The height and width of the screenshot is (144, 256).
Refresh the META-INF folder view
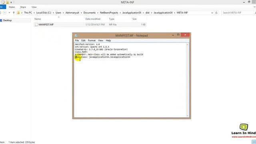click(216, 13)
